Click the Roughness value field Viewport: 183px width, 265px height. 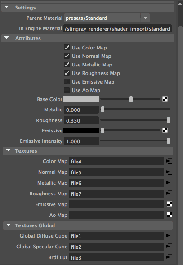[81, 120]
